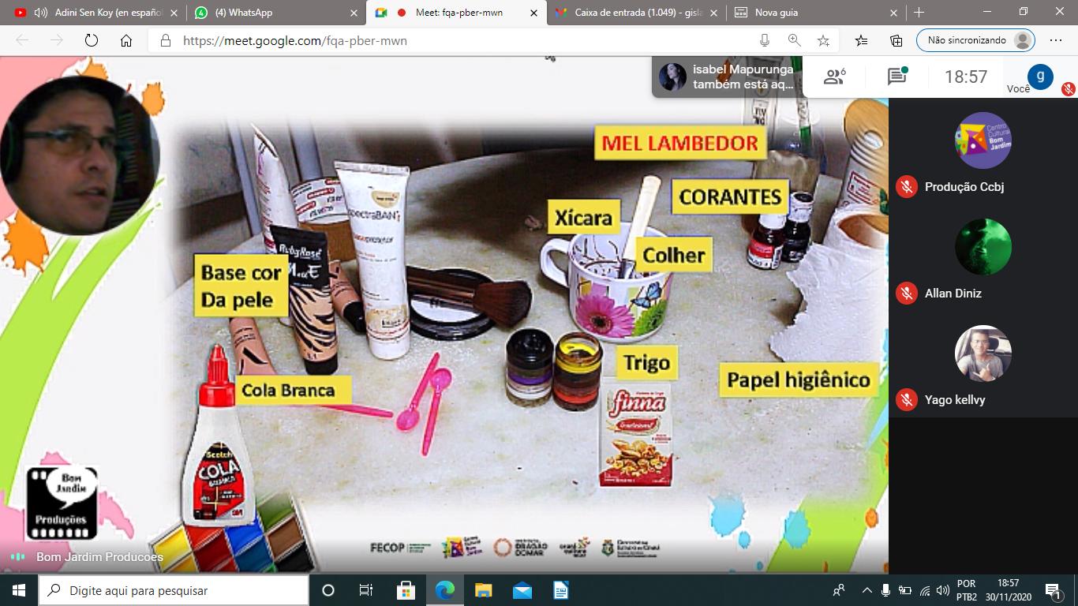Add this page to favorites star
The width and height of the screenshot is (1078, 606).
point(823,40)
